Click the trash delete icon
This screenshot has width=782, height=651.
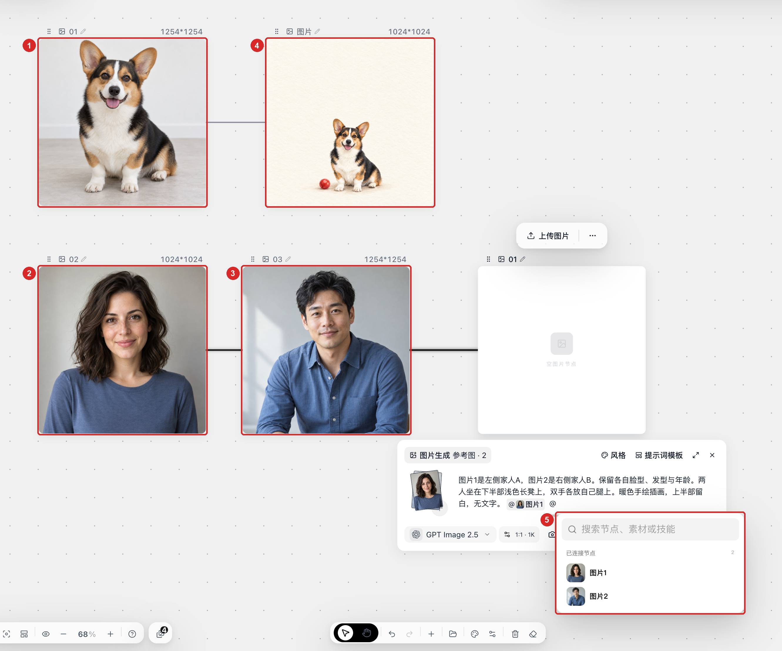pos(515,634)
